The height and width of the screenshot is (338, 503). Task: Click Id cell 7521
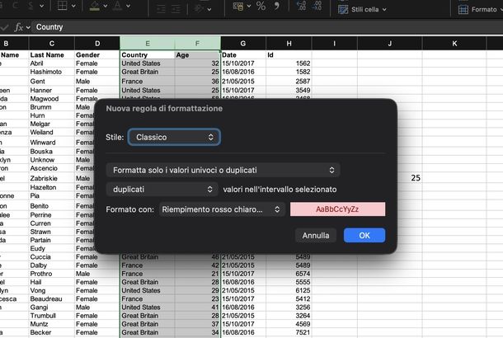tap(289, 332)
